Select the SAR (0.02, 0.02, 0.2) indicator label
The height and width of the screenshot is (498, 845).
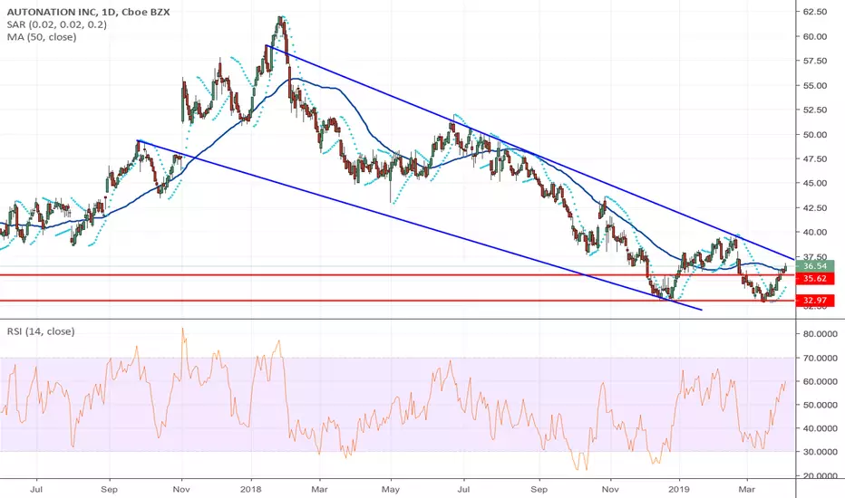[x=56, y=24]
